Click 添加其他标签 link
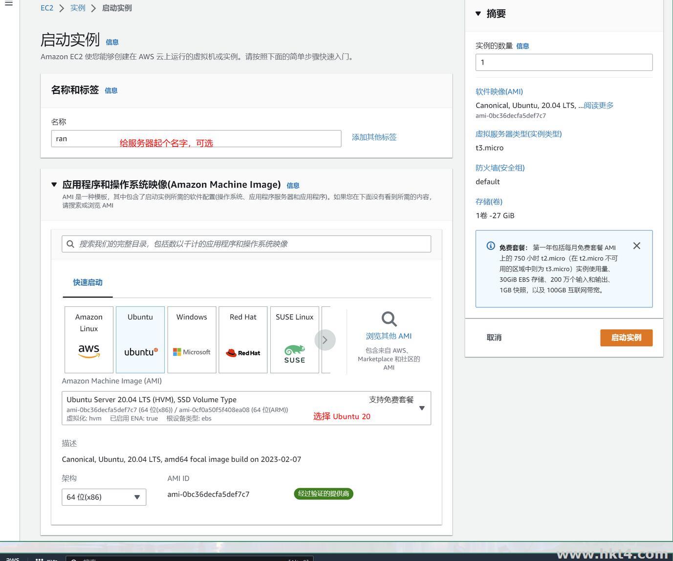The width and height of the screenshot is (673, 561). (374, 137)
